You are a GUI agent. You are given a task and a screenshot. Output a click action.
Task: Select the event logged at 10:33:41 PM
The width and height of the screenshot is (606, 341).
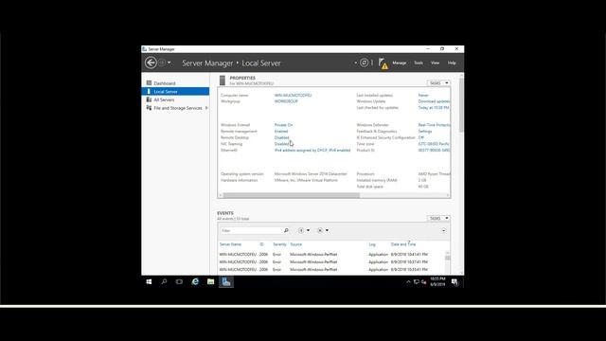click(x=331, y=269)
